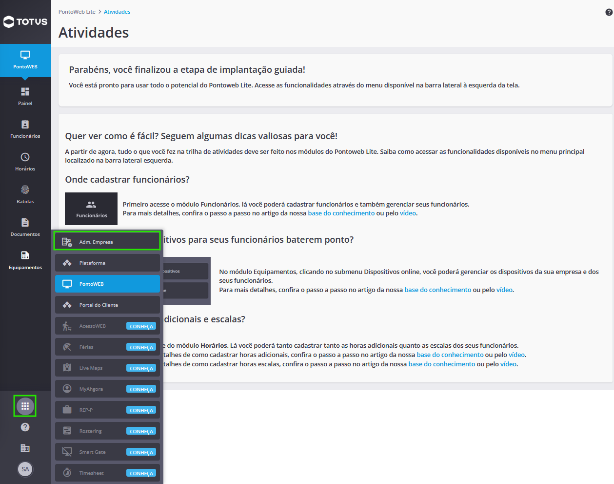
Task: Click 'Quer ver como é fácil?' heading
Action: tap(201, 136)
